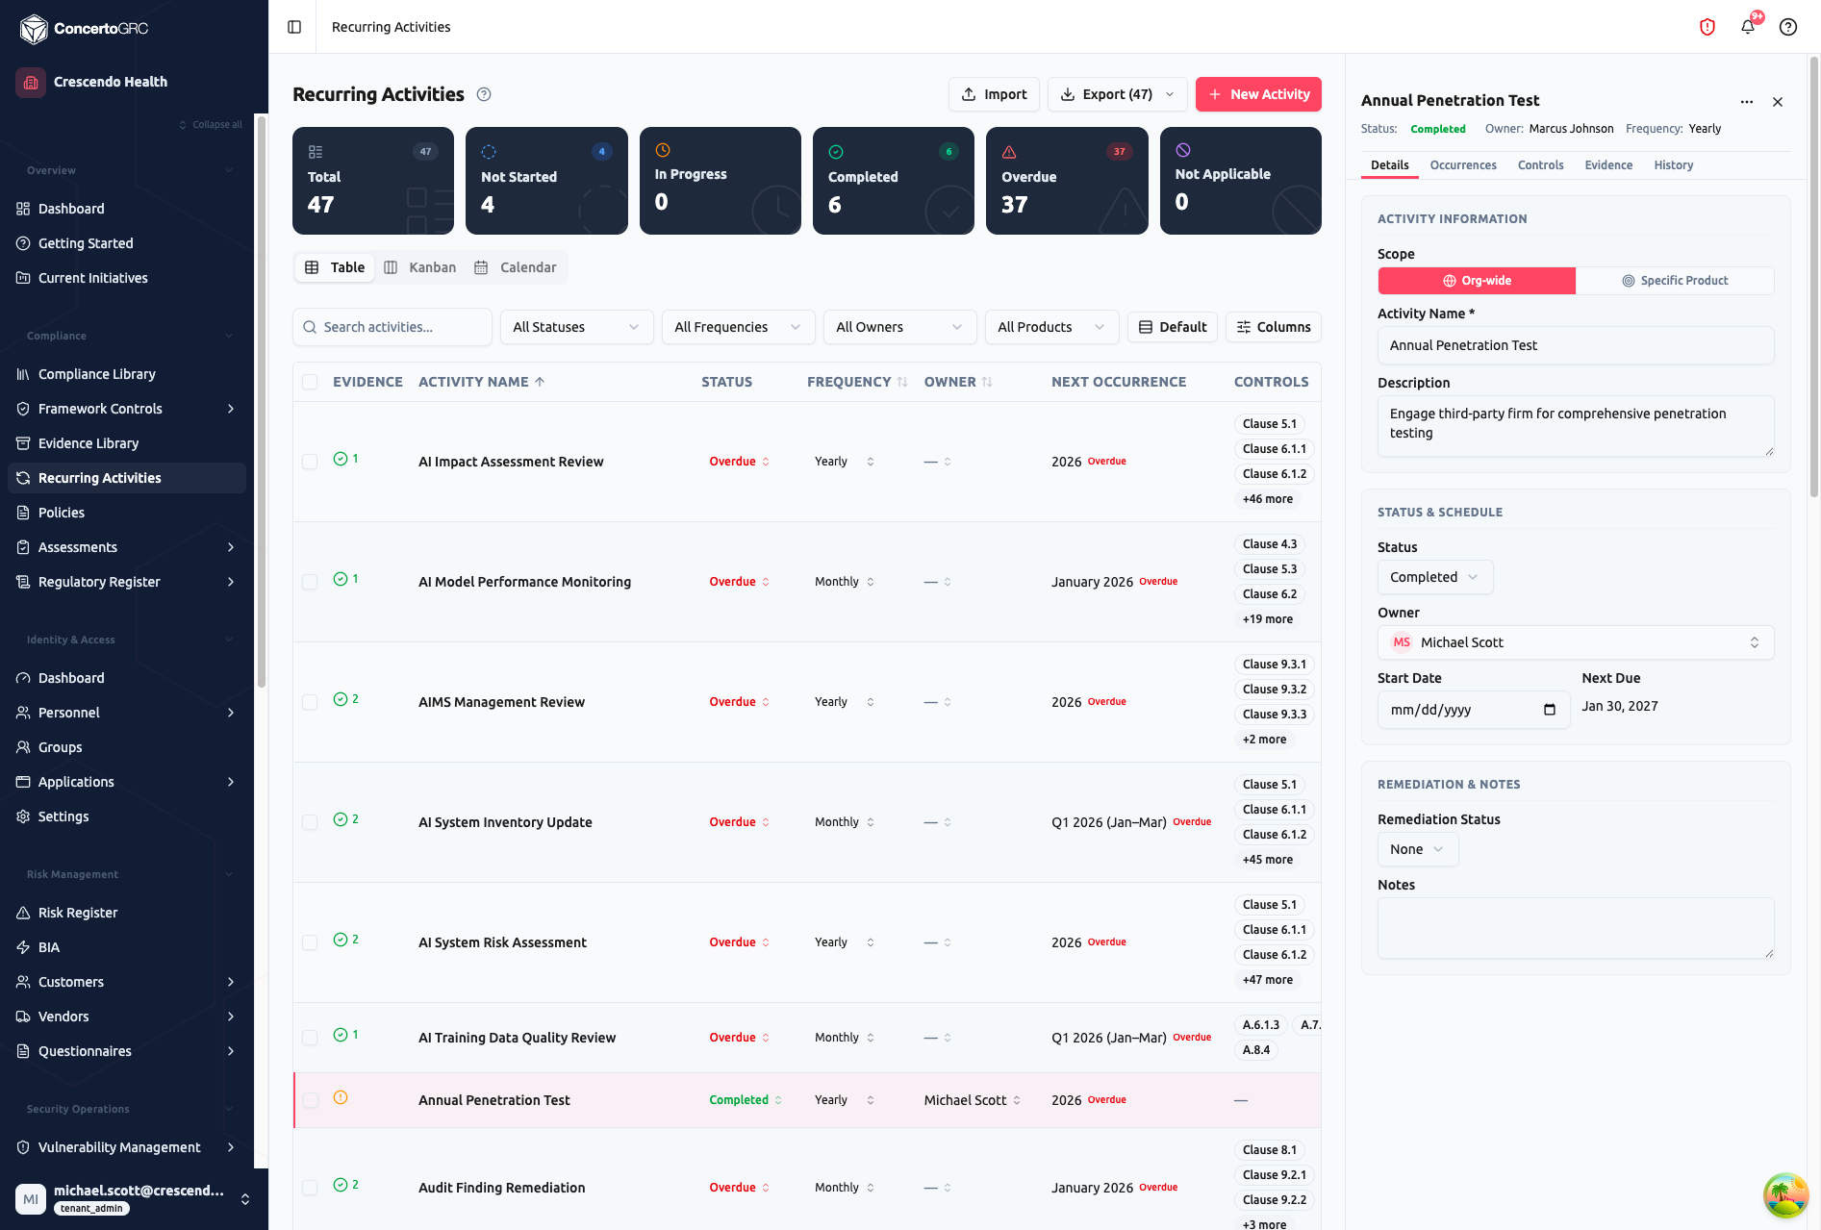Expand the Assessments submenu
This screenshot has width=1821, height=1230.
[231, 547]
